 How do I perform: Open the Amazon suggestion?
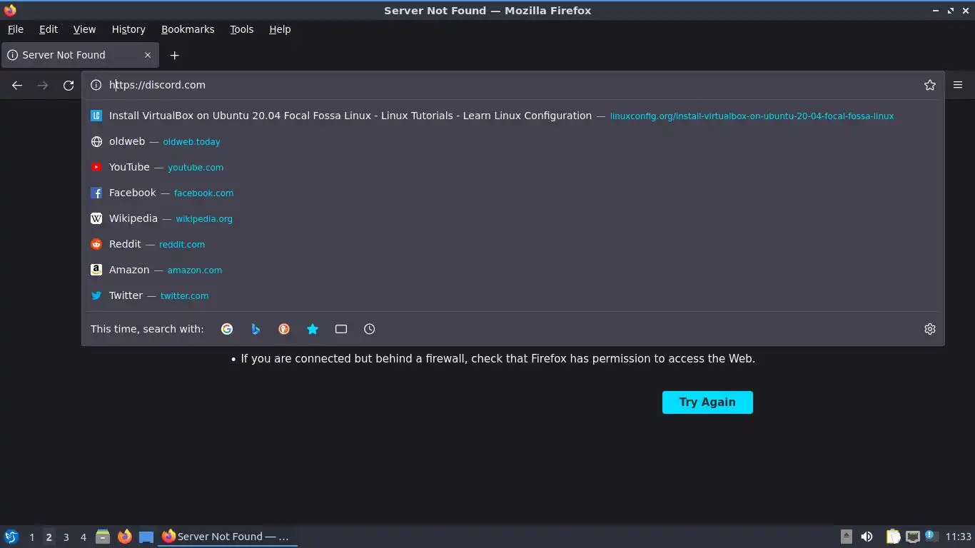512,270
